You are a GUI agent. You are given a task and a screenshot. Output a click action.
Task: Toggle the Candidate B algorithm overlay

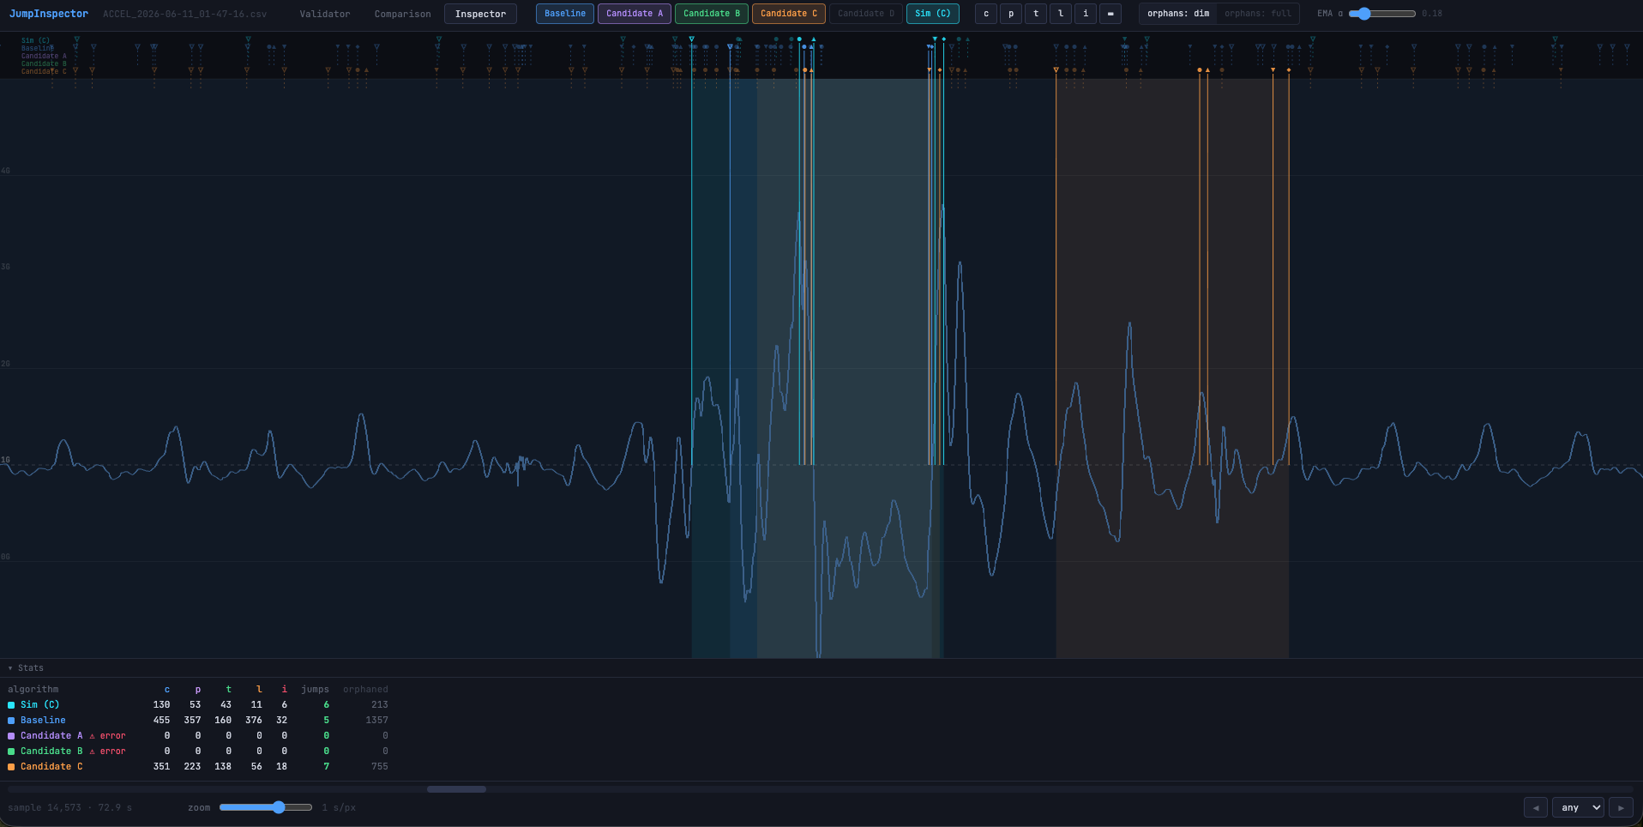pyautogui.click(x=712, y=14)
